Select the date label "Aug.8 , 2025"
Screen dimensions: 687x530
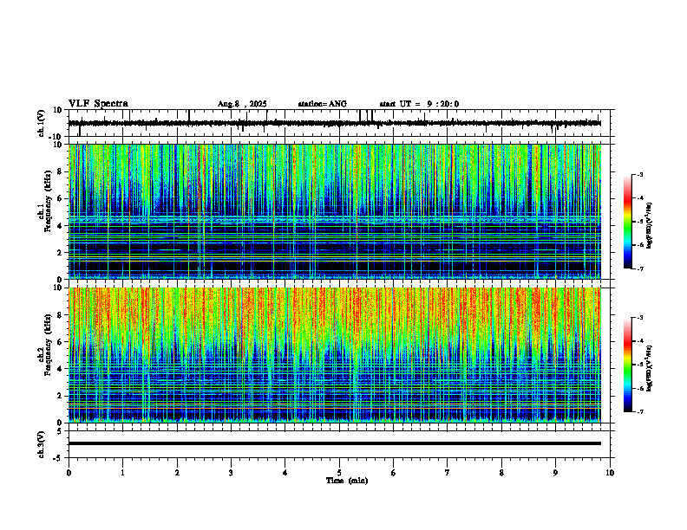pos(242,104)
